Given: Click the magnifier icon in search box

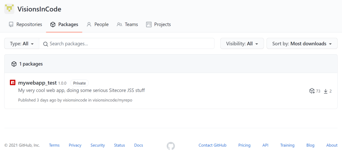Looking at the screenshot, I should 46,44.
